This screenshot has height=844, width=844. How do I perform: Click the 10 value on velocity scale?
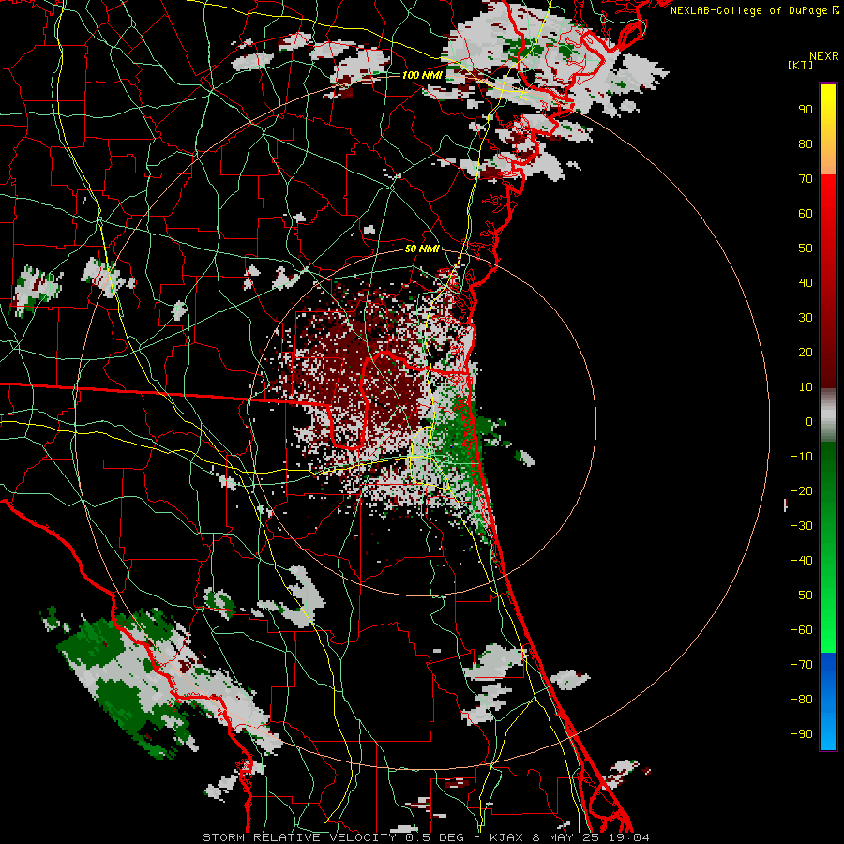tap(806, 387)
